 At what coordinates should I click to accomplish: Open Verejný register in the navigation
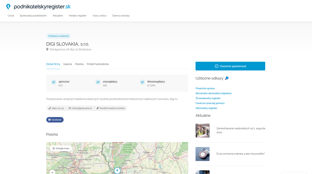coord(78,16)
